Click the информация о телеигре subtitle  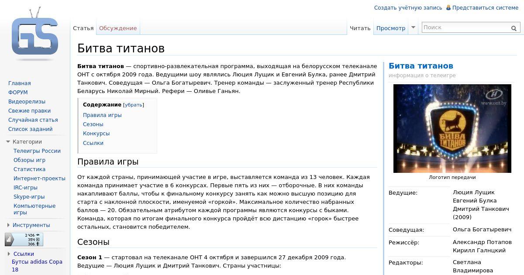click(x=422, y=75)
